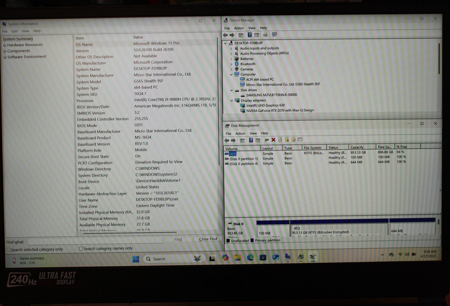Go forward in Device Manager toolbar
The image size is (450, 306).
(x=232, y=35)
